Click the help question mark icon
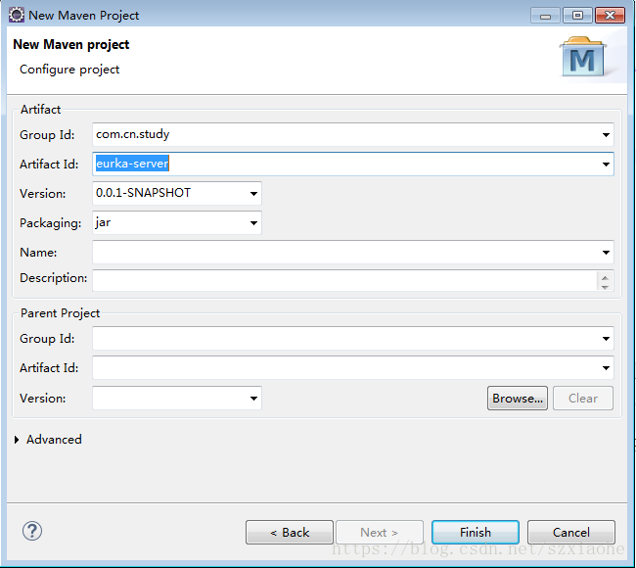Screen dimensions: 636x568 click(x=32, y=531)
